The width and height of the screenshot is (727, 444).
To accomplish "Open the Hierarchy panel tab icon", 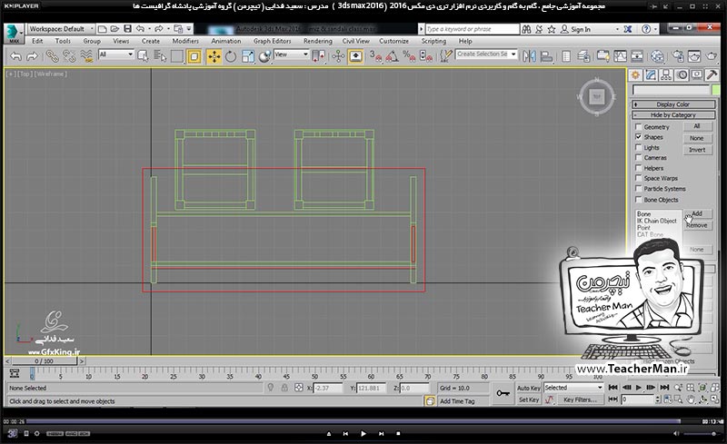I will [x=666, y=74].
